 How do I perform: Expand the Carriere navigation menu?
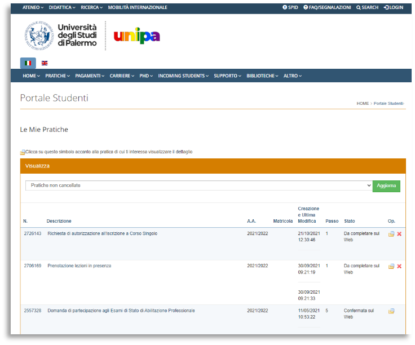click(122, 76)
